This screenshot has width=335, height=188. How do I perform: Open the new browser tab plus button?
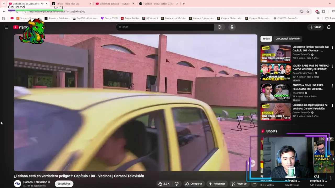pos(183,4)
